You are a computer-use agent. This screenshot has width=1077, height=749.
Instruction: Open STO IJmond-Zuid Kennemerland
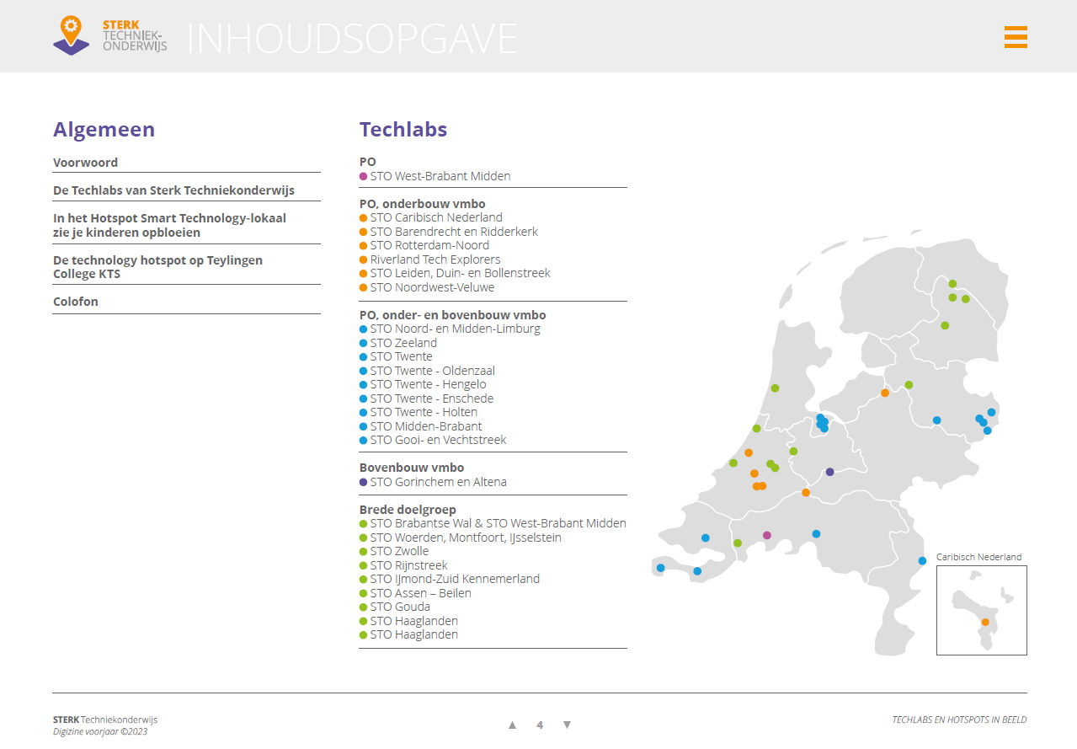pyautogui.click(x=450, y=579)
